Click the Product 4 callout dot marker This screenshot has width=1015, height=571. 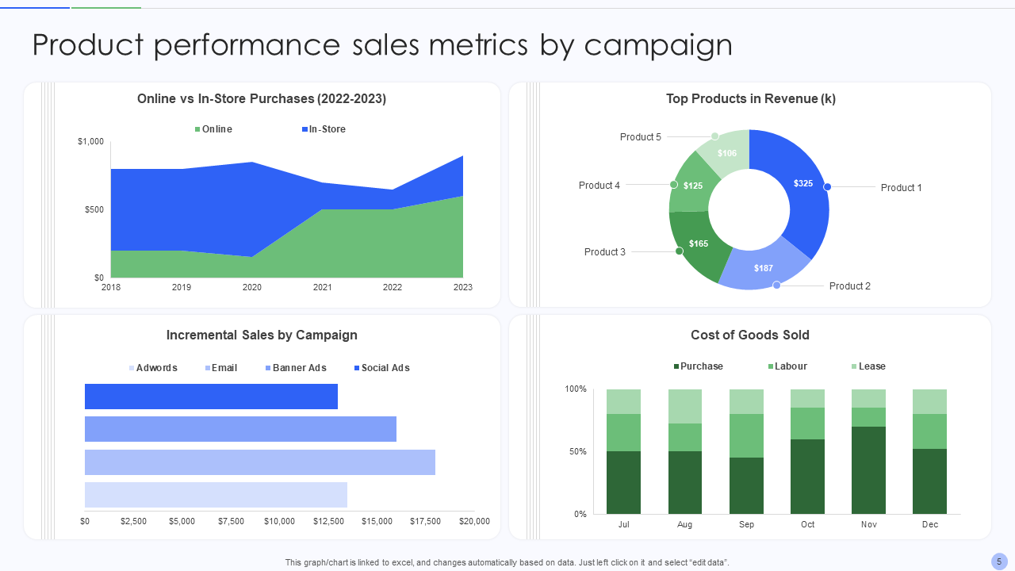[673, 184]
